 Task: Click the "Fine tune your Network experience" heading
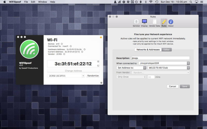click(x=153, y=34)
